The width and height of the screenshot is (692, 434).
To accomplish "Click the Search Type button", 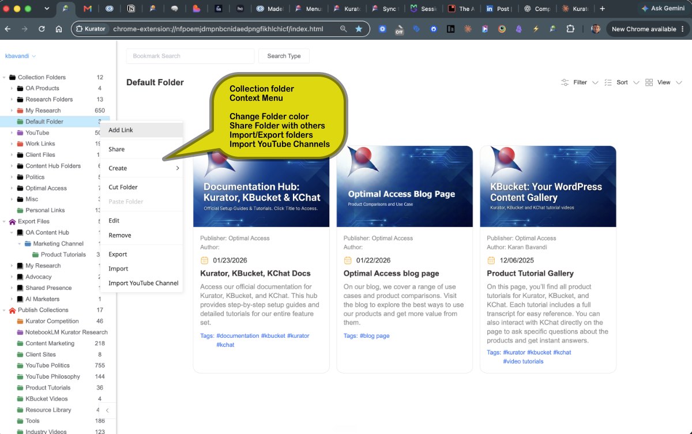I will (x=284, y=56).
